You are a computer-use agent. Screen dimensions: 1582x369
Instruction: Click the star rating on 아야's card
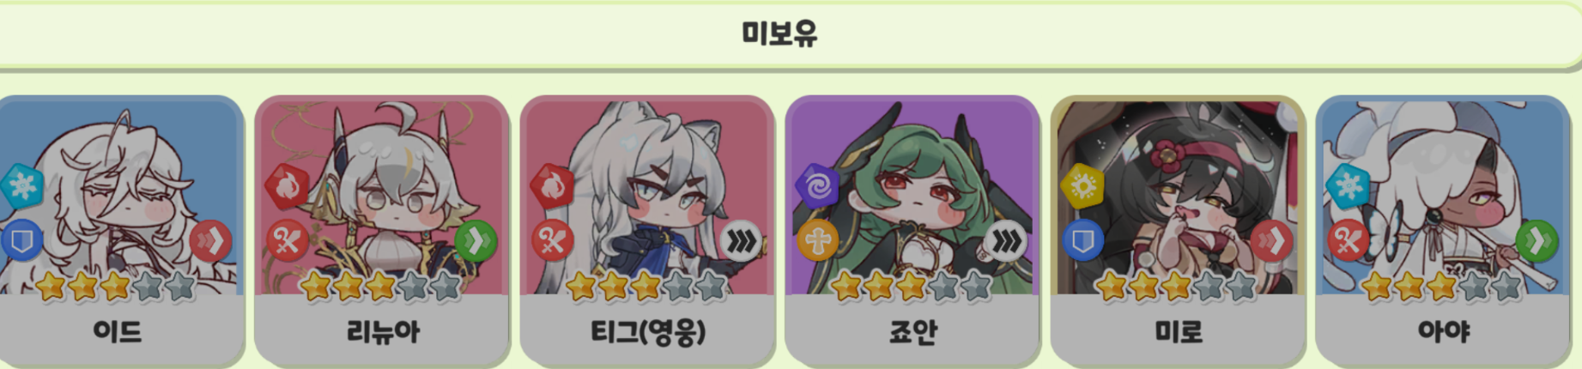point(1442,287)
